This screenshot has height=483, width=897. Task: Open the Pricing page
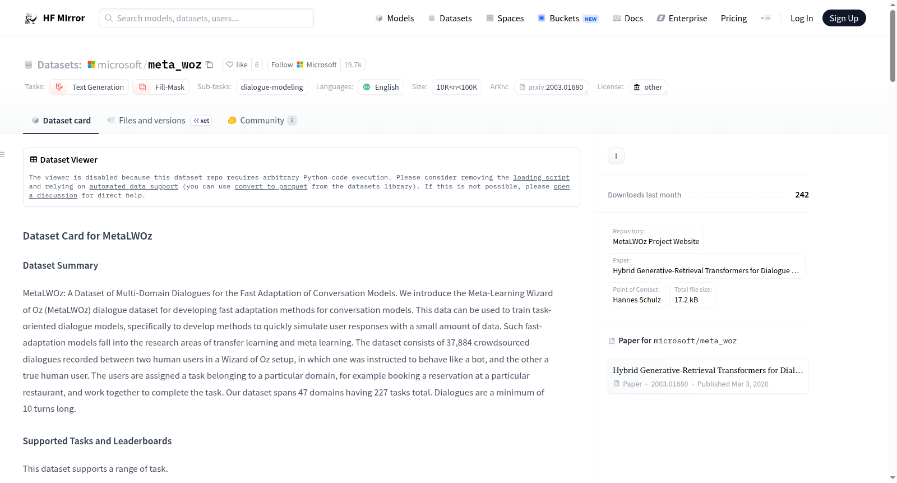pos(734,18)
